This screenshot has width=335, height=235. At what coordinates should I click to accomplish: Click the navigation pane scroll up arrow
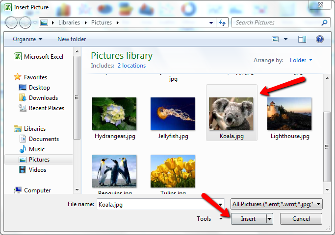pos(77,51)
